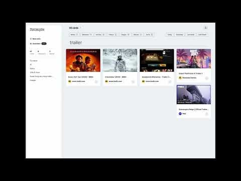Open the Grand Theft Auto VI thumbnail
The width and height of the screenshot is (241, 181).
194,58
